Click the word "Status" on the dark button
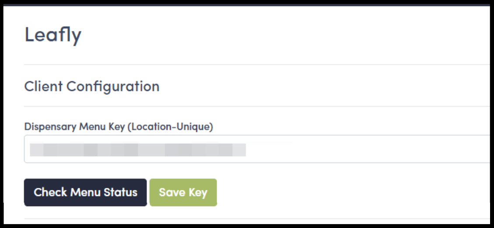 point(121,193)
